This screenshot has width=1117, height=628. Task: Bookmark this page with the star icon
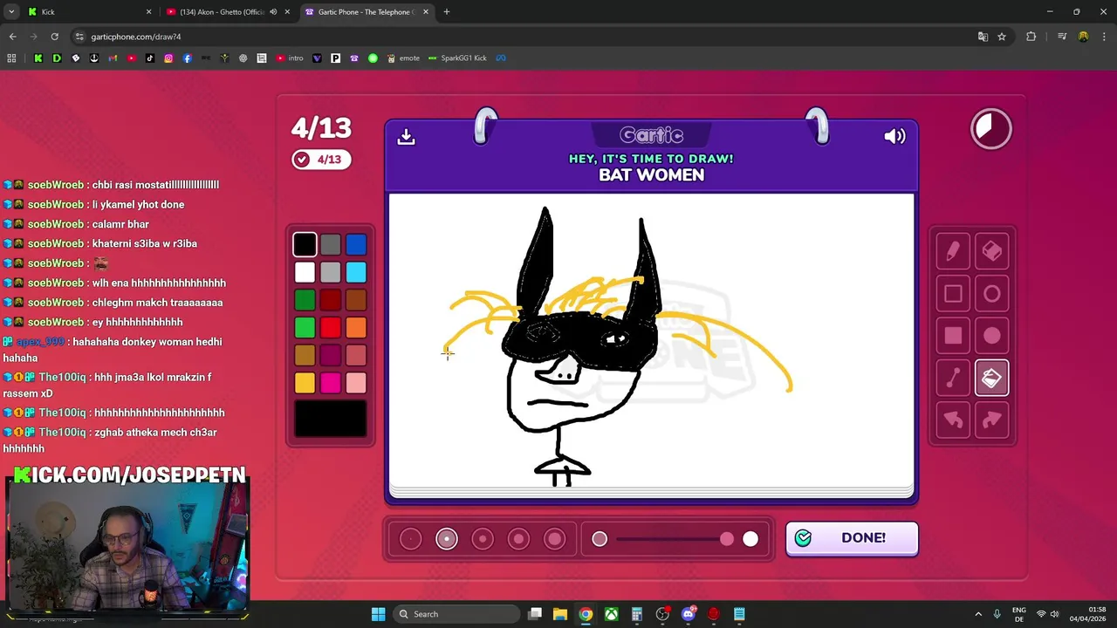point(1002,37)
